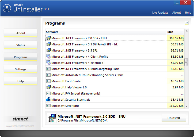The width and height of the screenshot is (194, 137).
Task: Sort list by Size column header
Action: 176,32
